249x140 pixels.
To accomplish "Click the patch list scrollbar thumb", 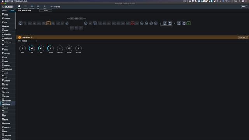I will coord(16,21).
